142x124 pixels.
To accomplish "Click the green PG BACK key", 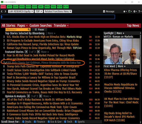I will (x=60, y=7).
